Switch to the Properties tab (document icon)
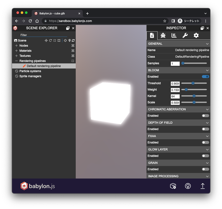Image resolution: width=222 pixels, height=209 pixels. coord(152,36)
